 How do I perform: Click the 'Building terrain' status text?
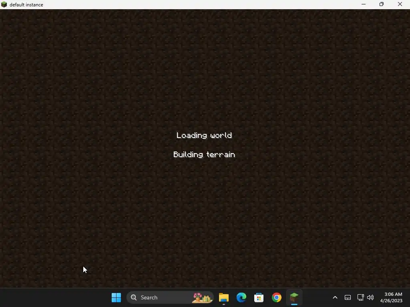[204, 155]
